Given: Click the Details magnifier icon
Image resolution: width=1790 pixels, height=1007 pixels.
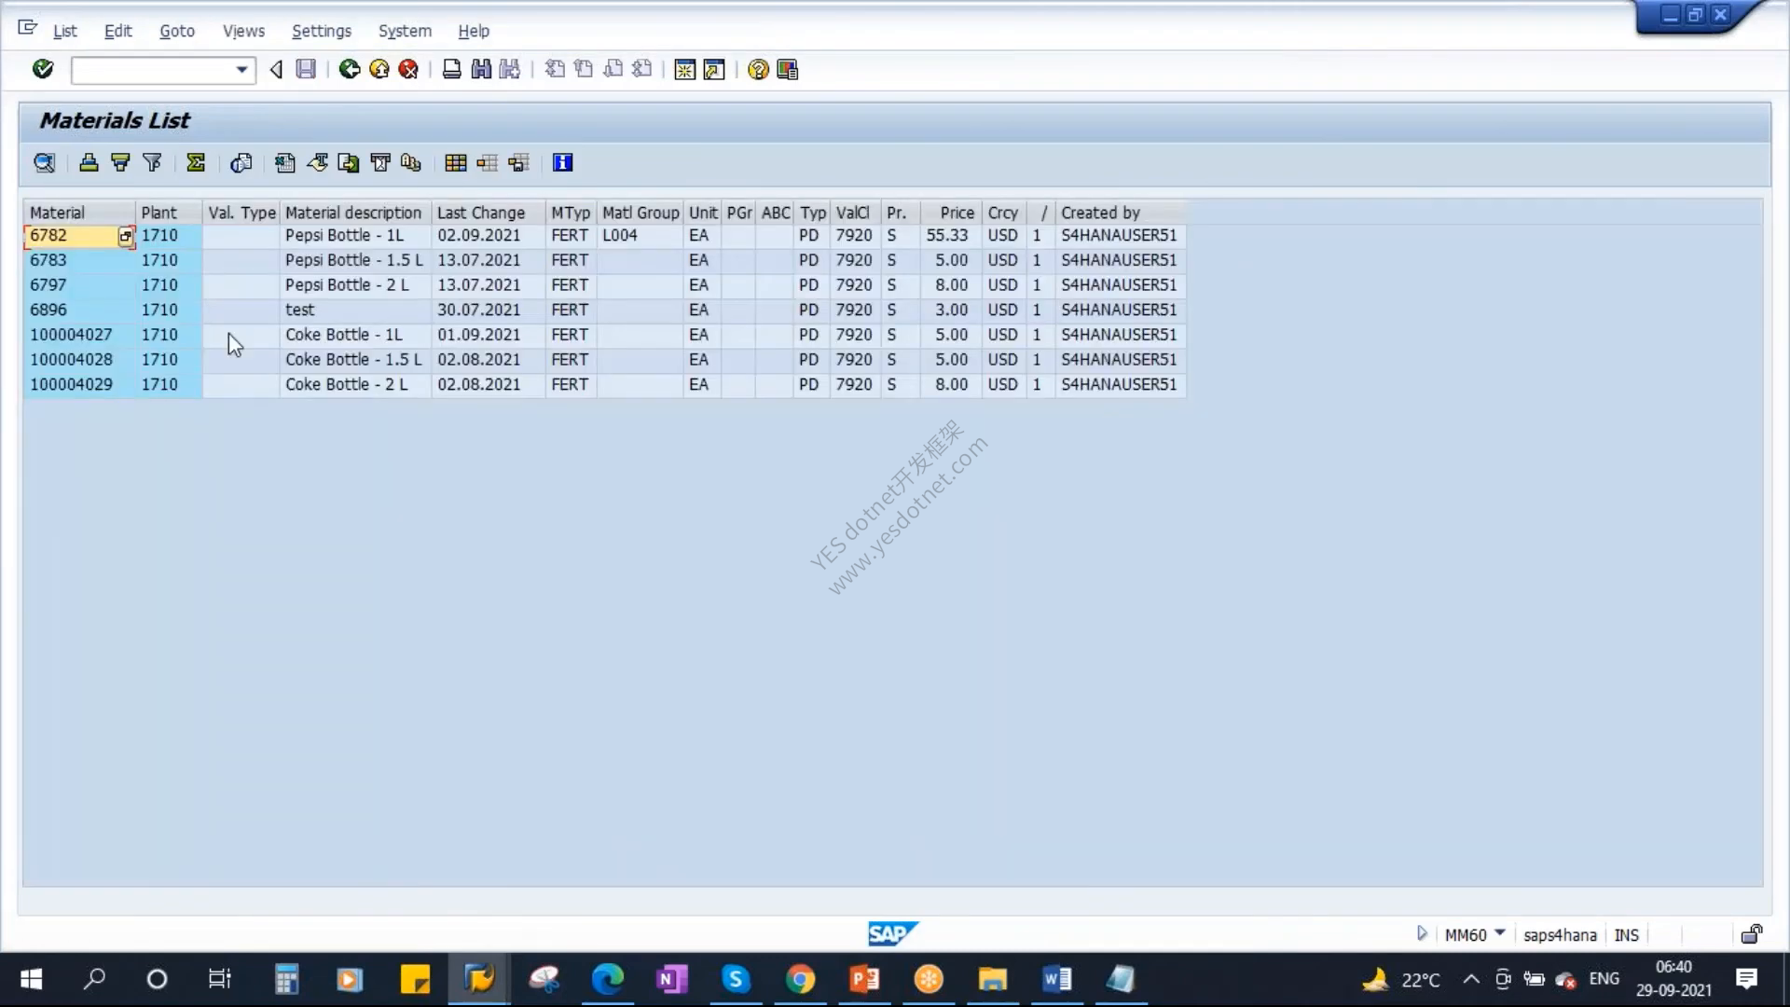Looking at the screenshot, I should (44, 163).
